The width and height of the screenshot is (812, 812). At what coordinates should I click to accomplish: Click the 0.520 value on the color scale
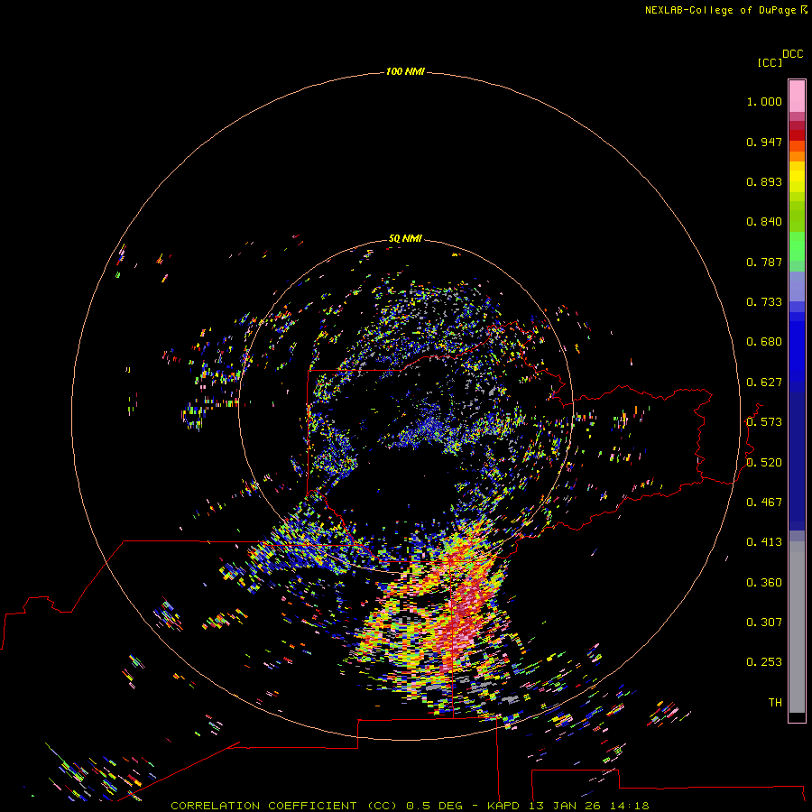click(764, 463)
